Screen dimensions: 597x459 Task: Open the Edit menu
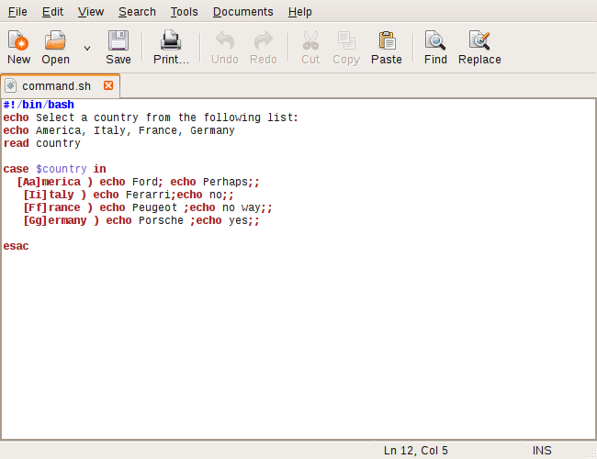(52, 12)
